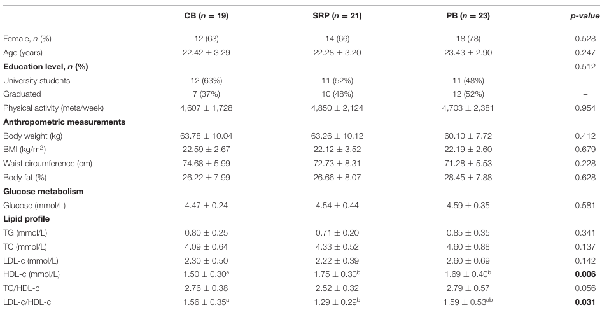Select the Anthropometric measurements section heading
Viewport: 609px width, 310px height.
click(x=64, y=122)
